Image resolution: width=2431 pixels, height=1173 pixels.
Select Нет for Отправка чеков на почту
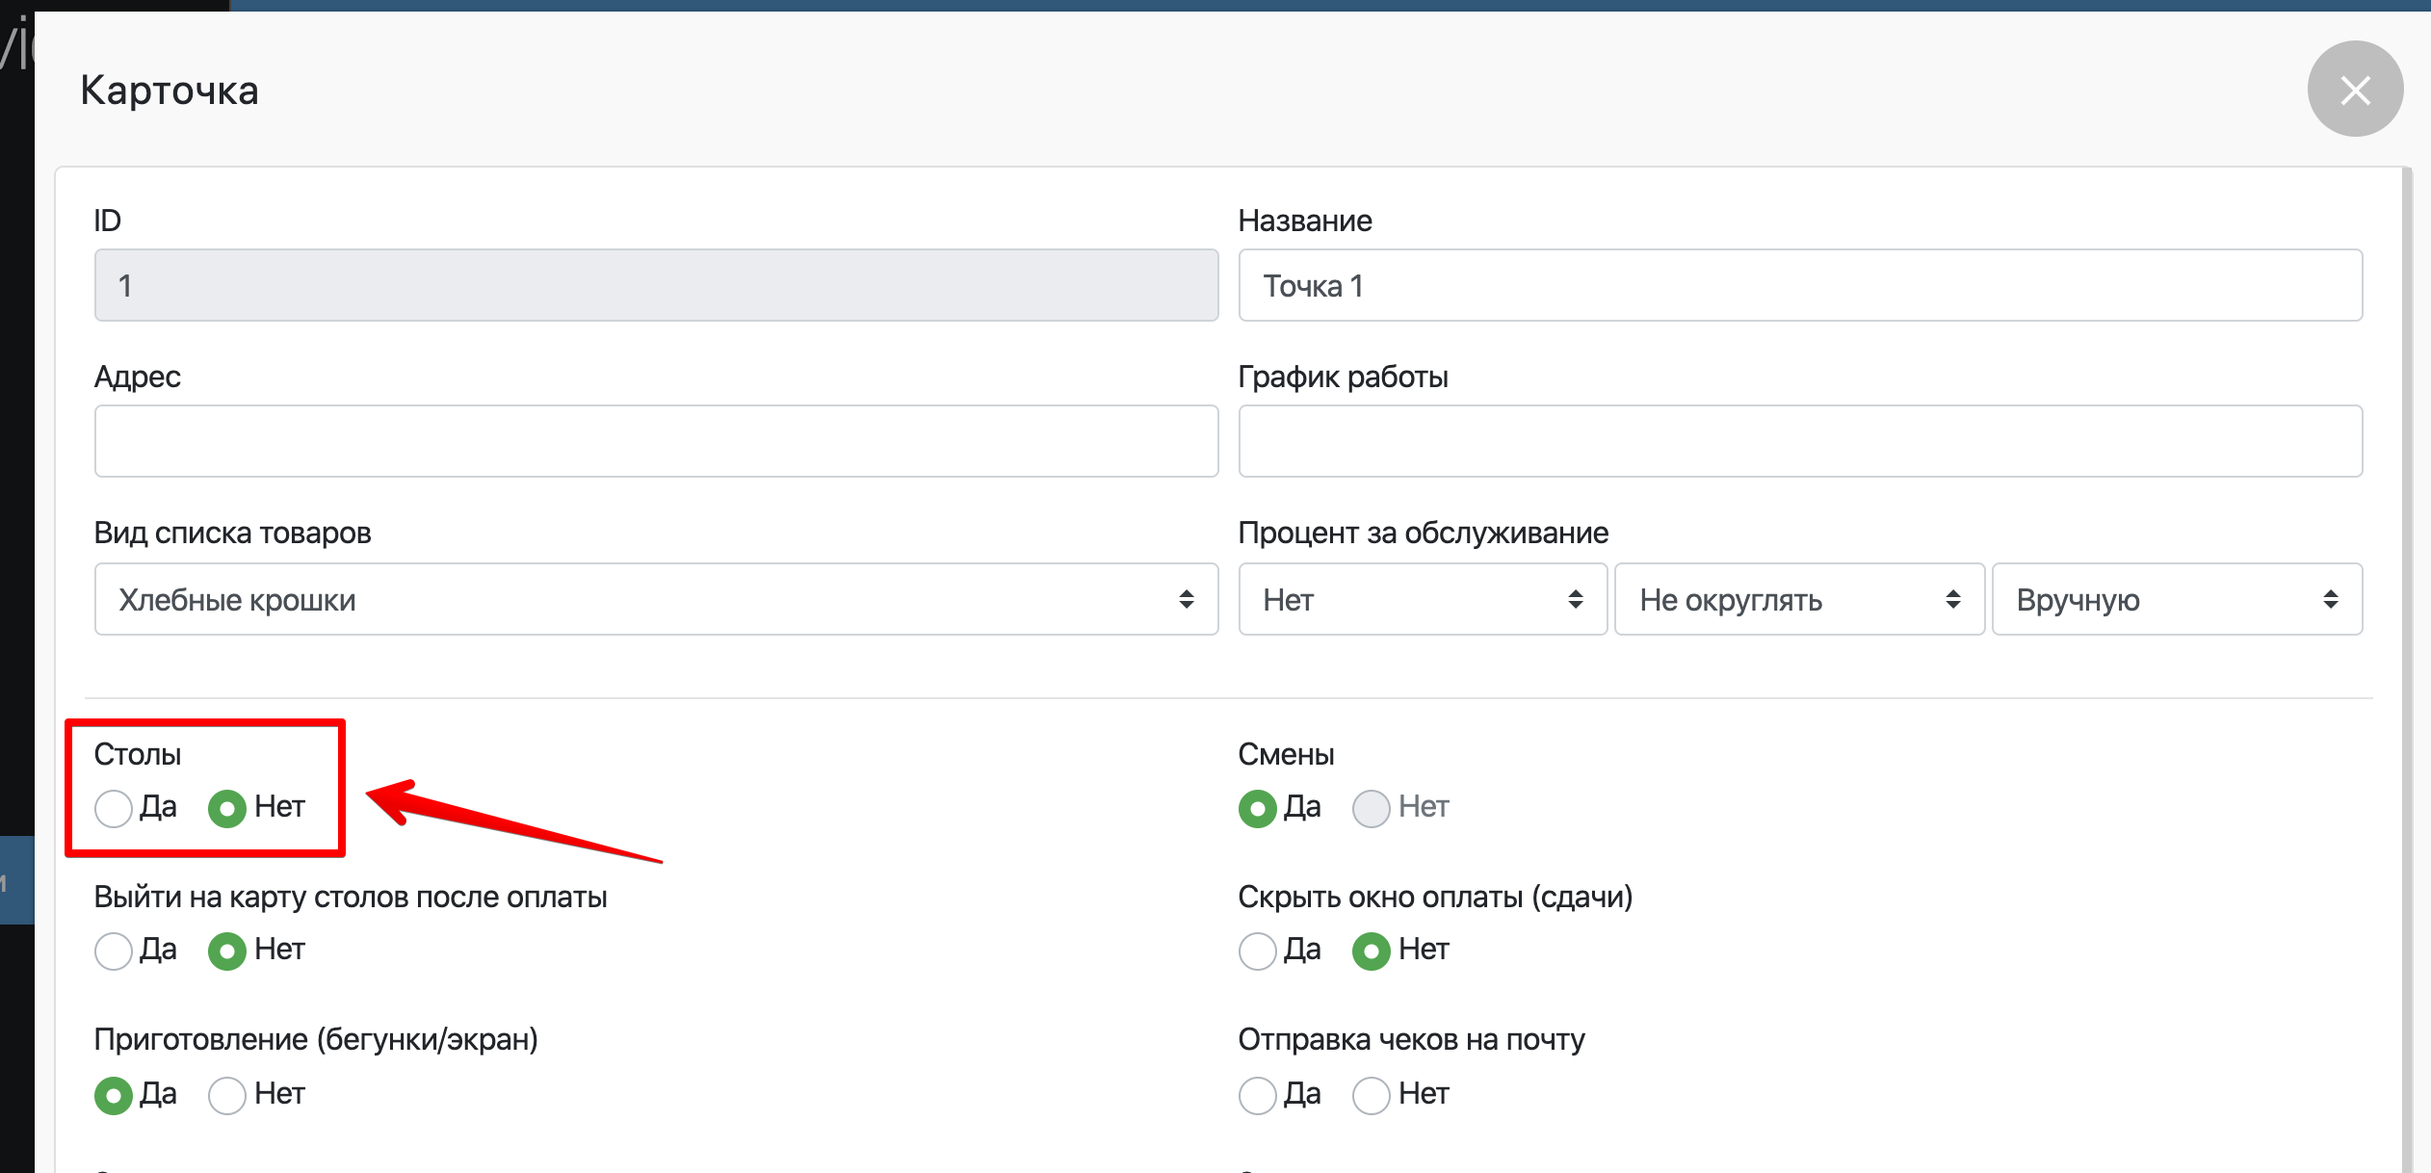click(1372, 1095)
